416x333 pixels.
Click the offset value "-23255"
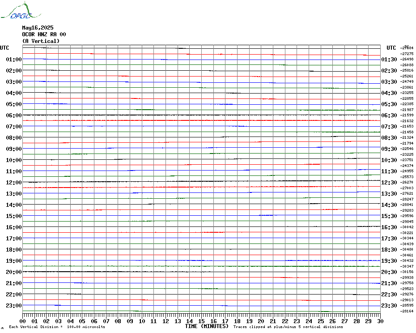[x=407, y=93]
